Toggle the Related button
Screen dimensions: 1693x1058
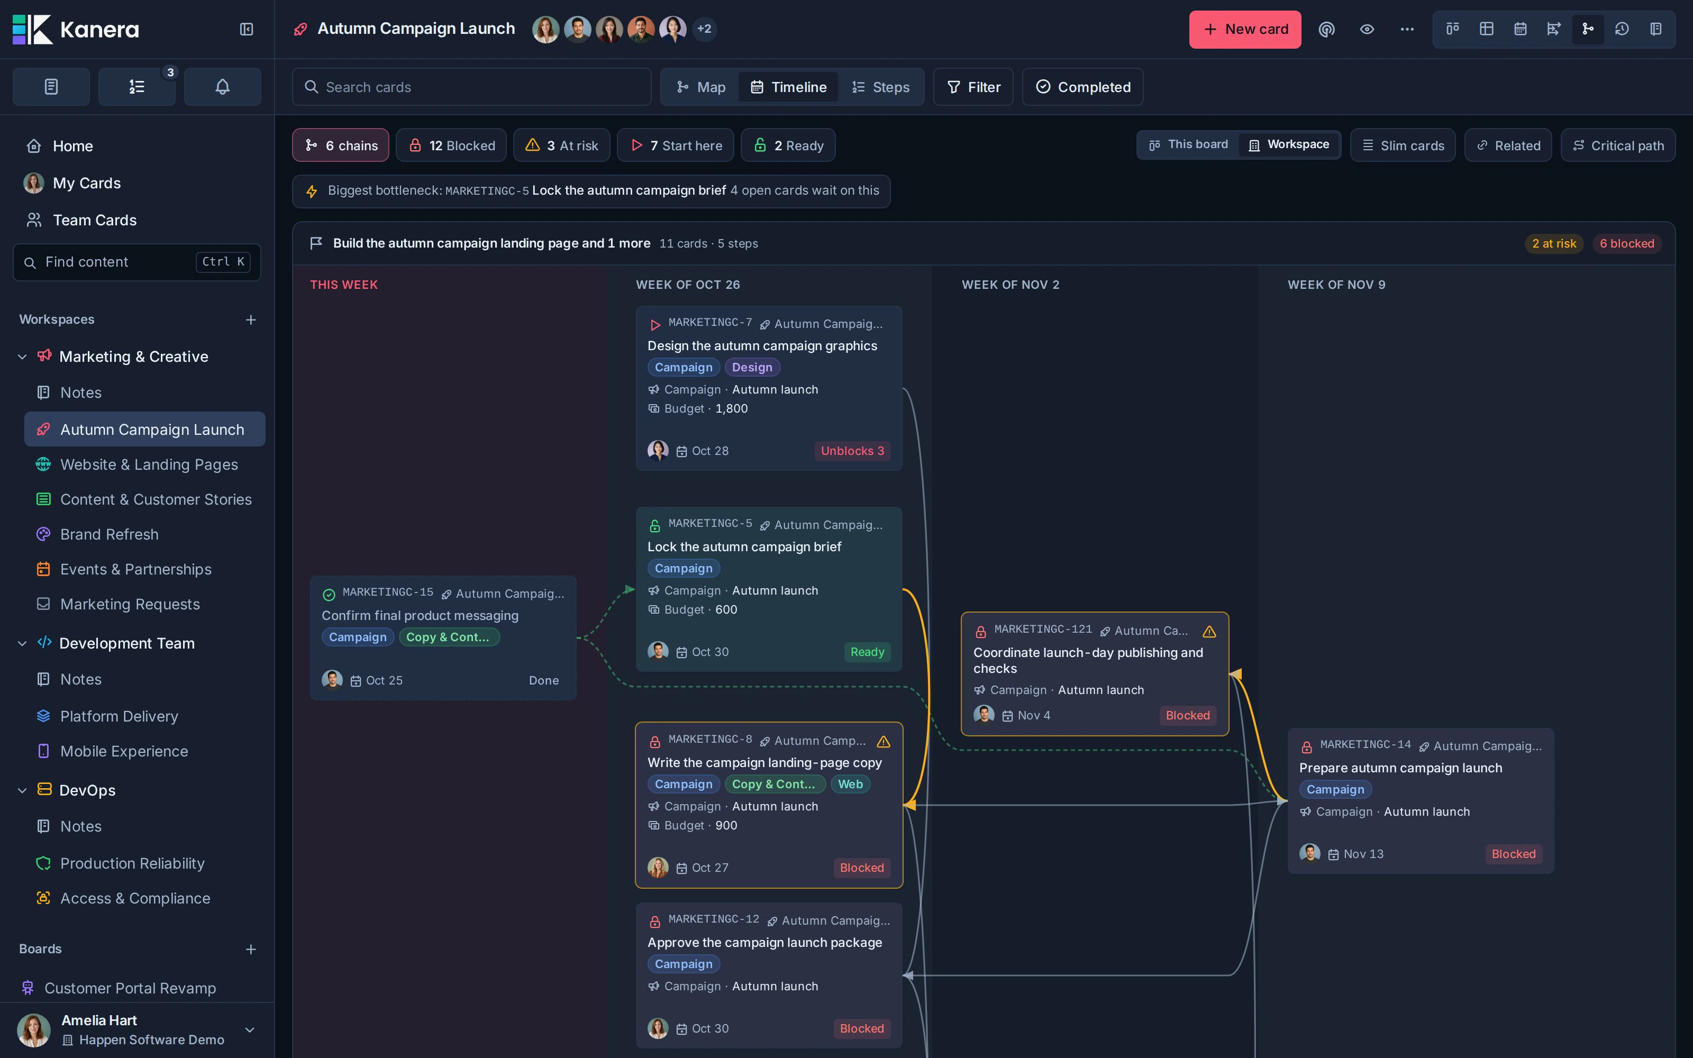pyautogui.click(x=1508, y=145)
